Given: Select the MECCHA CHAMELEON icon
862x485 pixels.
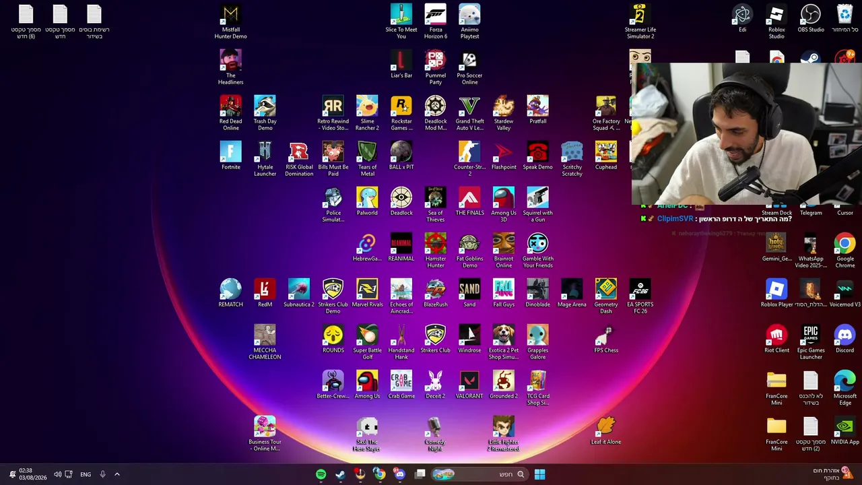Looking at the screenshot, I should point(265,342).
